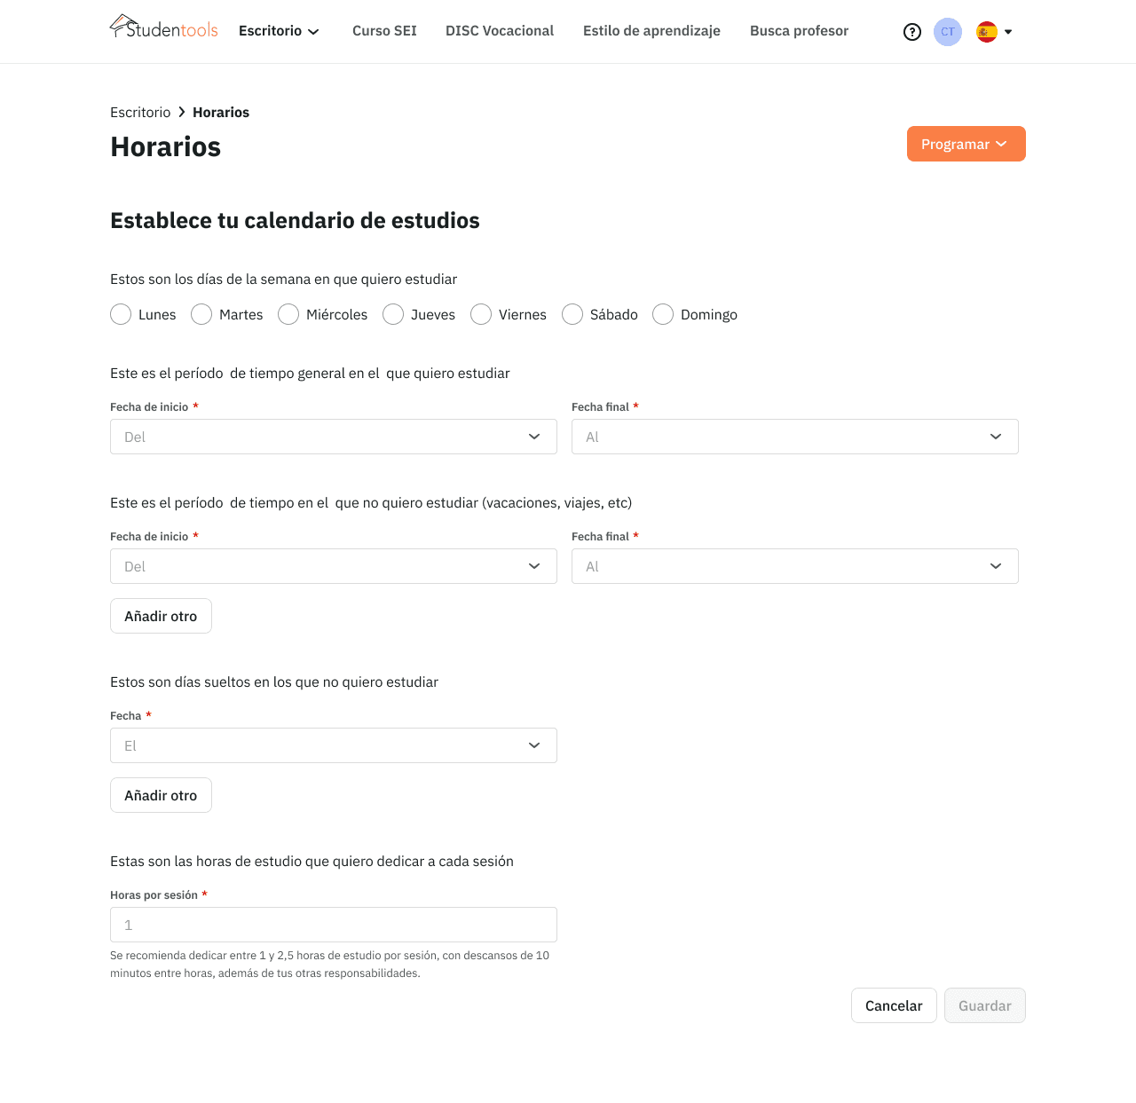
Task: Toggle the Domingo study day
Action: [x=662, y=314]
